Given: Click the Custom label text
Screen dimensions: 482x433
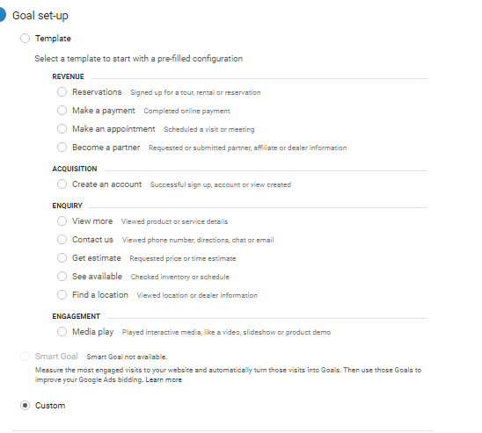Looking at the screenshot, I should point(50,406).
